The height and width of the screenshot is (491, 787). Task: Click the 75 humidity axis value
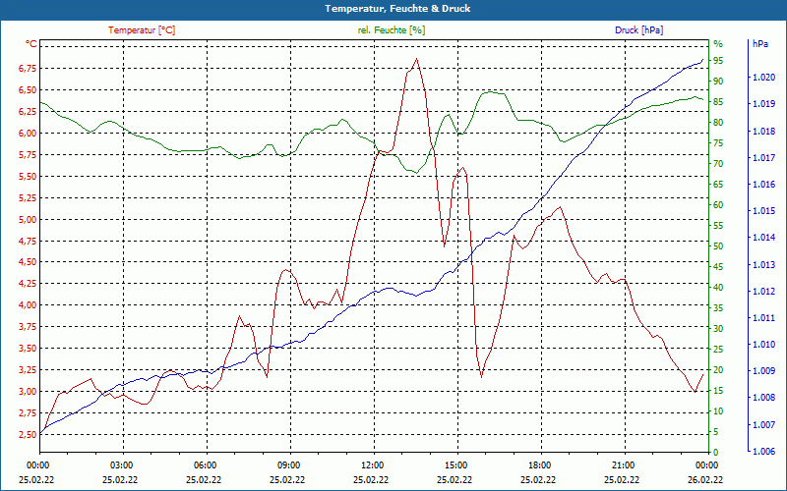coord(718,143)
